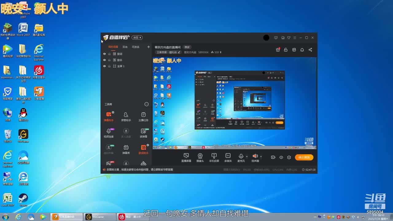Select the 歌名 source row
Image resolution: width=393 pixels, height=221 pixels.
[126, 60]
